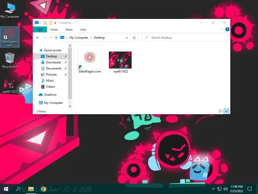Open the Home ribbon tab
Screen dimensions: 258x194
54,30
